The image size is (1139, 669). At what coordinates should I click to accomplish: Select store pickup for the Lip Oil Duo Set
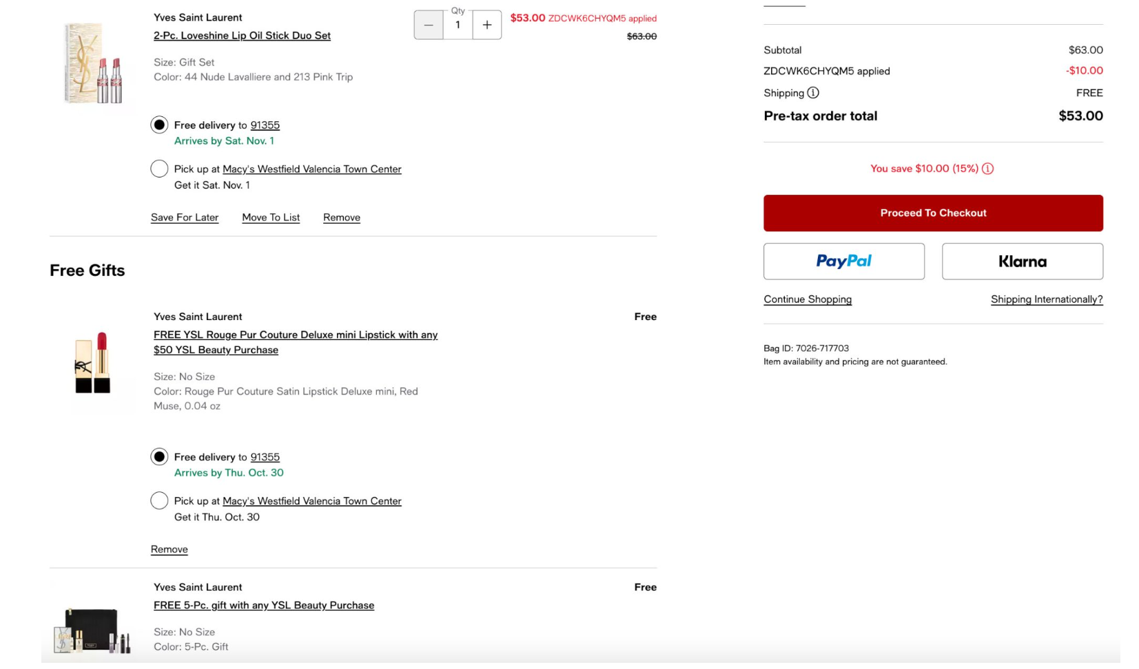coord(159,169)
